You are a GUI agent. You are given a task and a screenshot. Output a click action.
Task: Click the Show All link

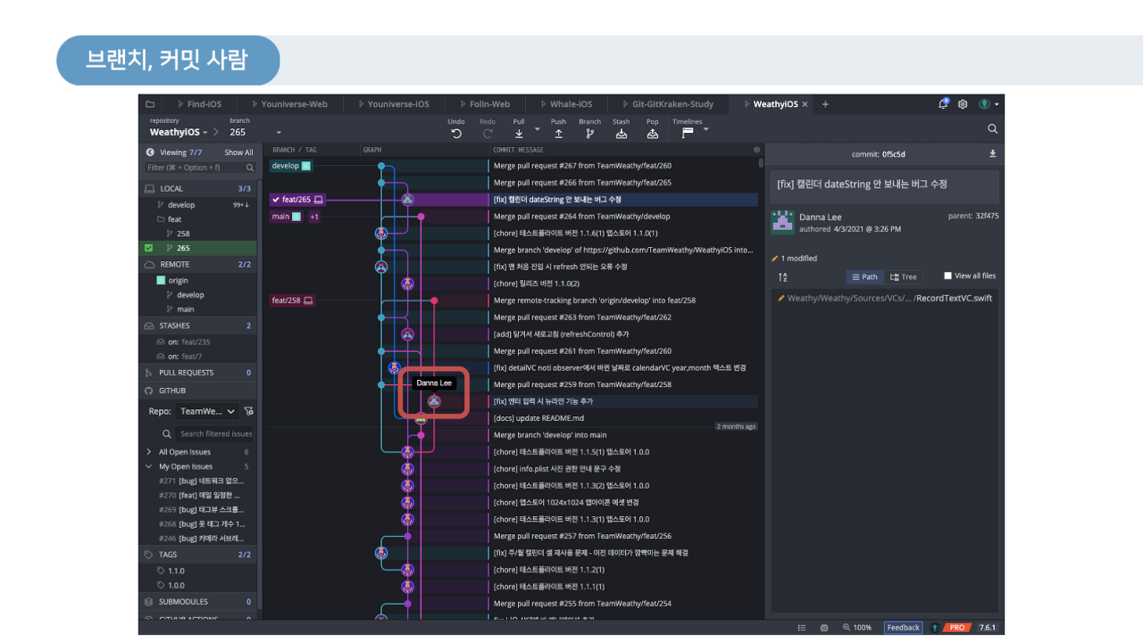pyautogui.click(x=238, y=152)
